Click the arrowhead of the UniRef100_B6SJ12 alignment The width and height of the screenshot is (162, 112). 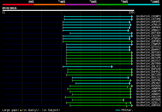(129, 78)
